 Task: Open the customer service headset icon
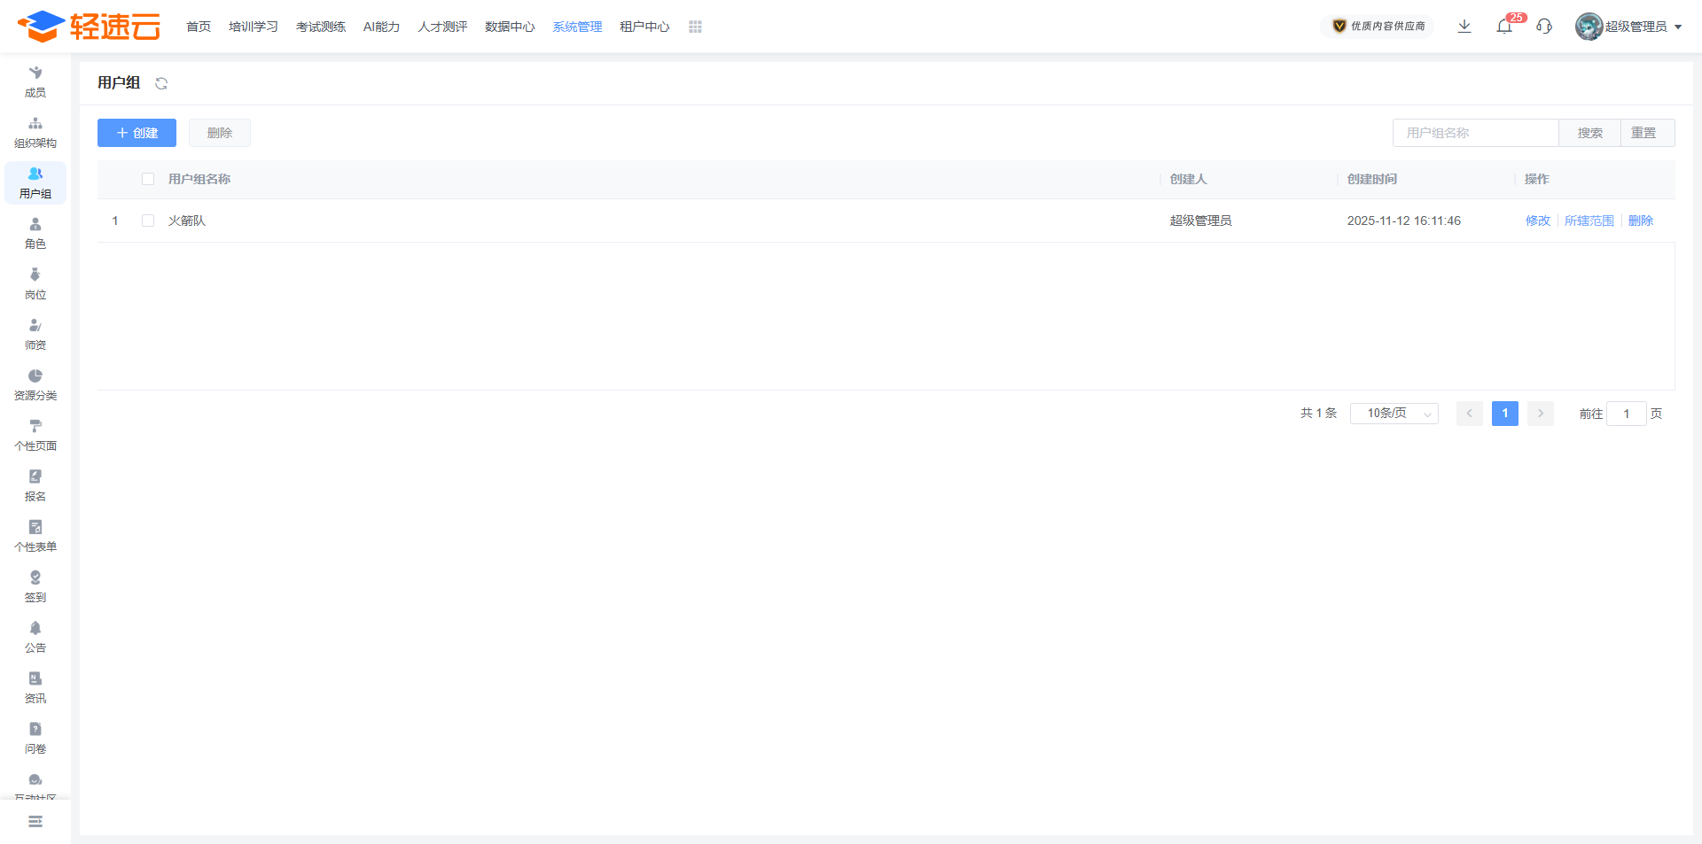1544,27
